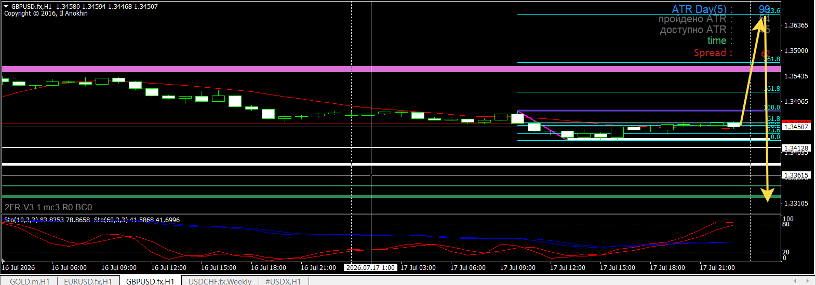Switch to the EURUSD.fx,H1 chart tab
Image resolution: width=816 pixels, height=285 pixels.
coord(88,281)
